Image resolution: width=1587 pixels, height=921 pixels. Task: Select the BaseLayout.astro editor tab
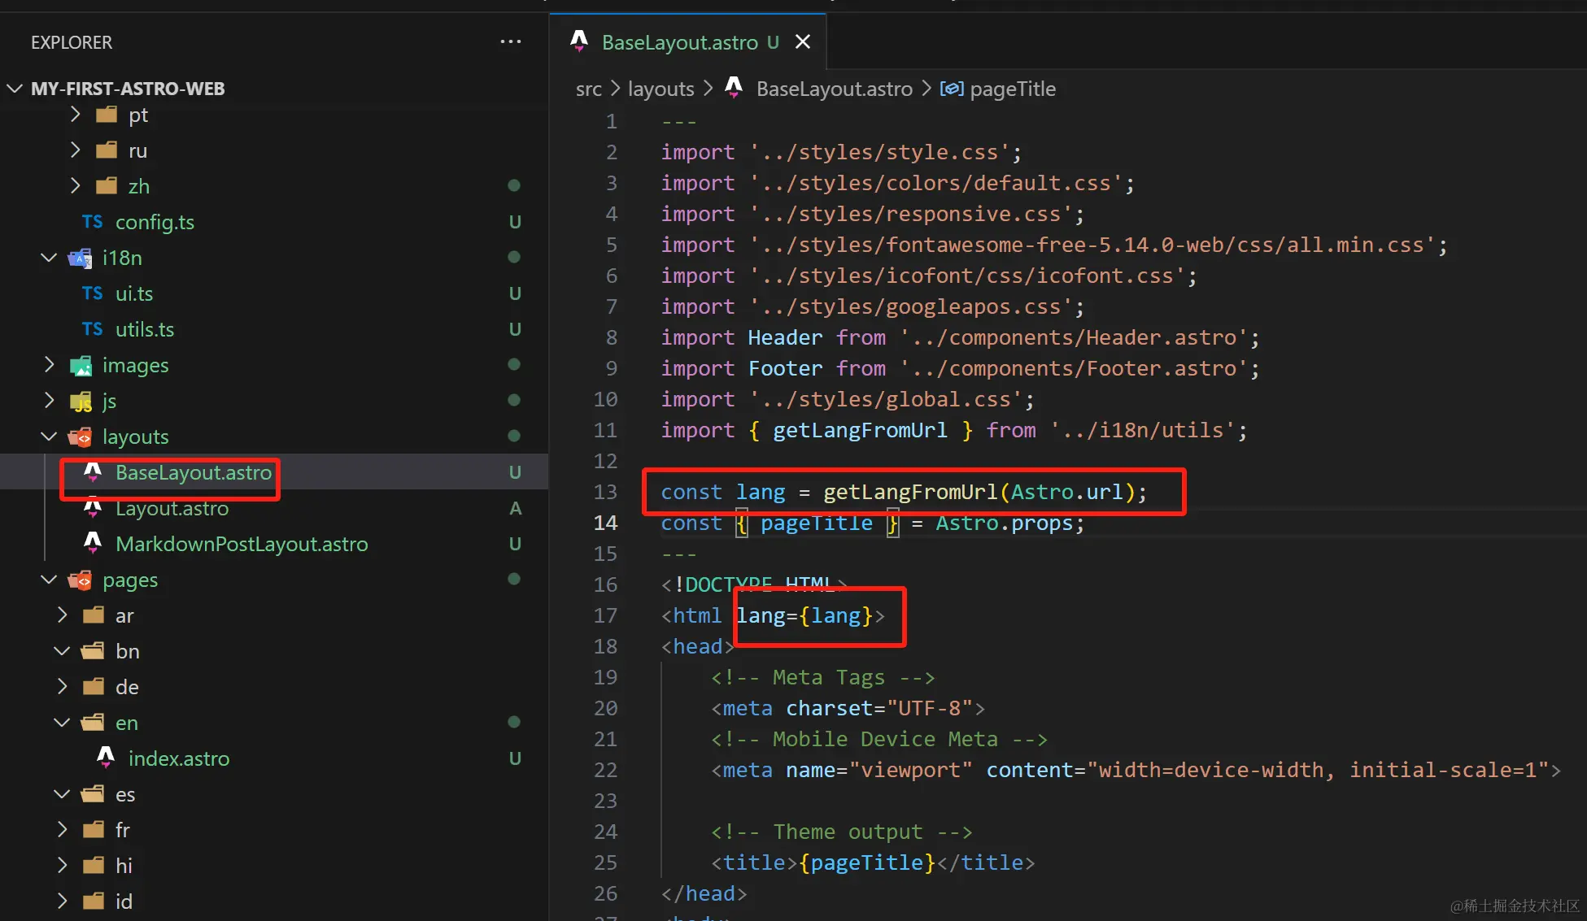click(x=679, y=42)
